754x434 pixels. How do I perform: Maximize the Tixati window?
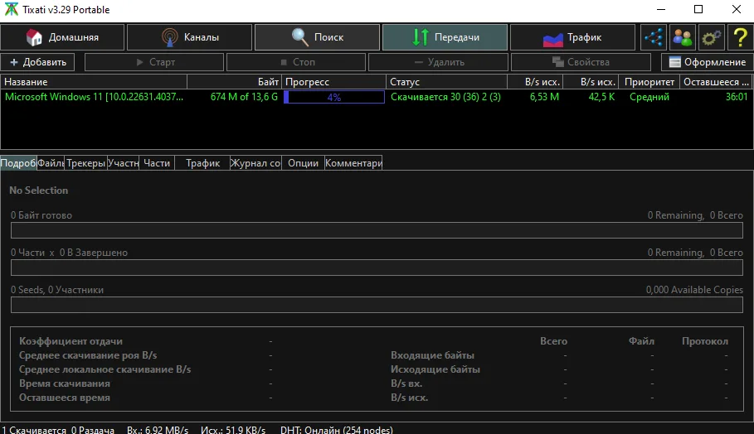[698, 9]
